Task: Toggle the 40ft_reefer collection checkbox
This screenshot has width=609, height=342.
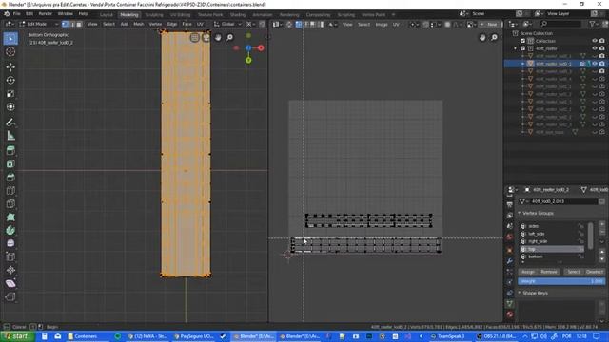Action: pyautogui.click(x=522, y=48)
